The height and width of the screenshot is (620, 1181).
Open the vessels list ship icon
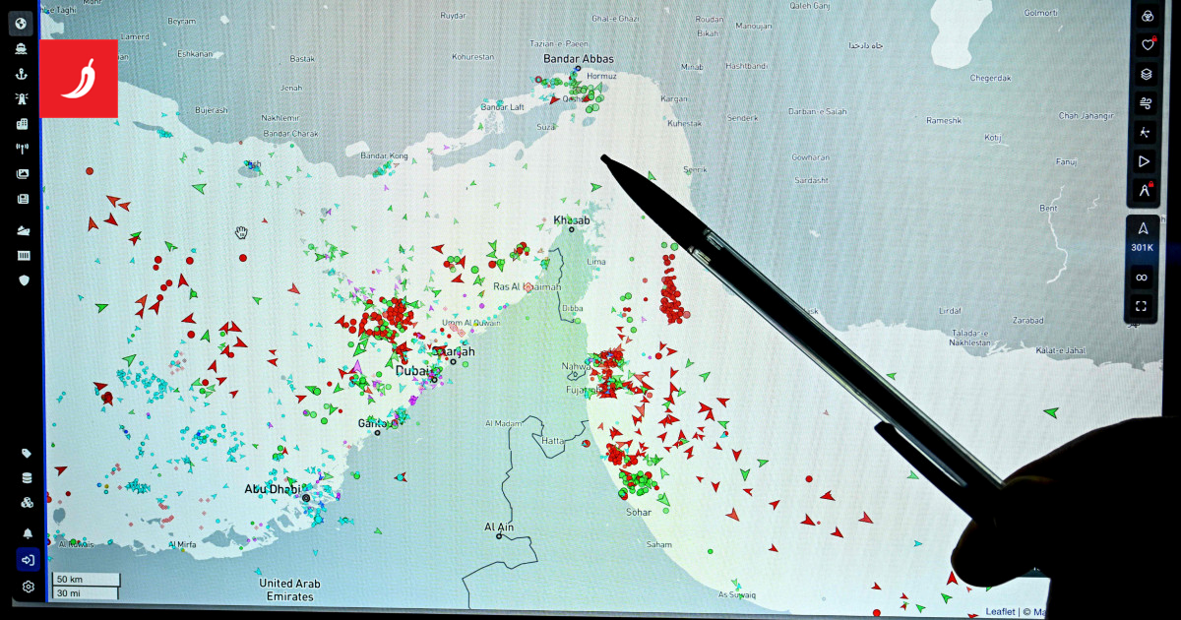click(x=22, y=48)
